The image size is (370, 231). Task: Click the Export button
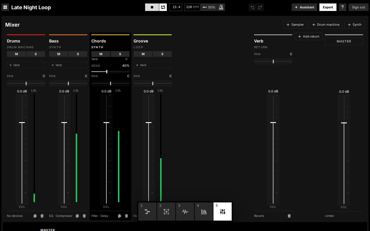(328, 7)
